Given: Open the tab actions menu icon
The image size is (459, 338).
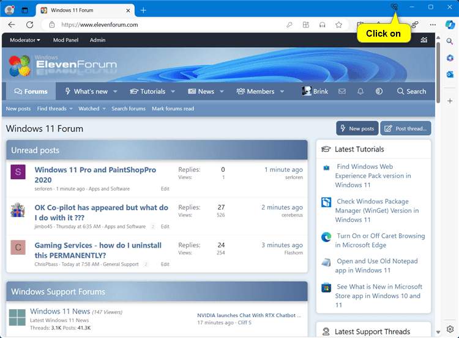Looking at the screenshot, I should click(25, 10).
